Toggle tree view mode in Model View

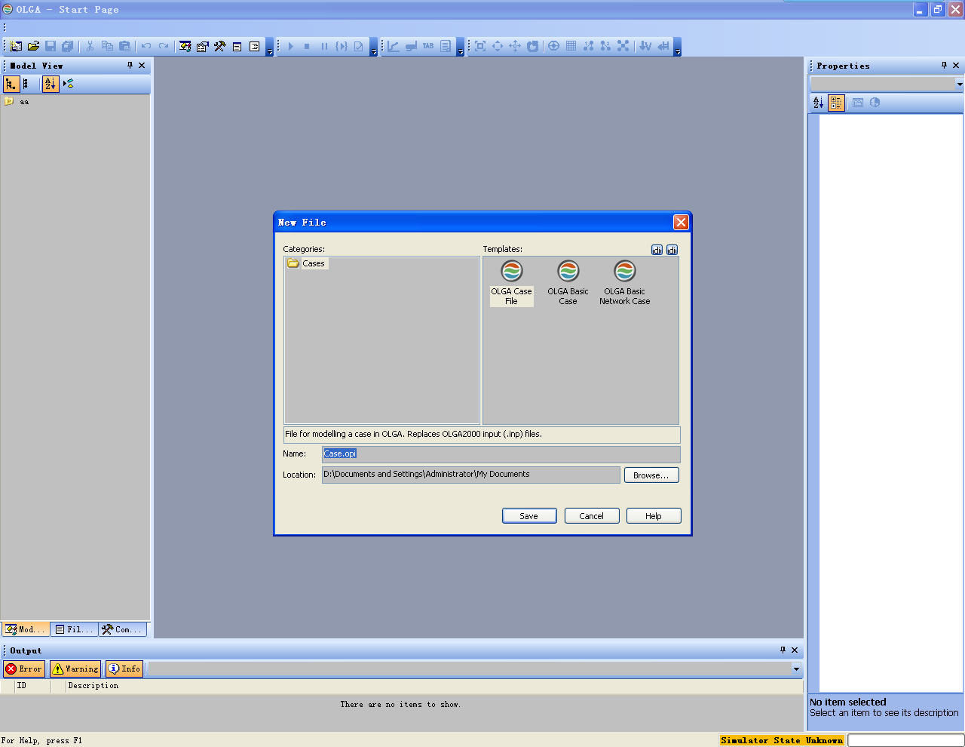point(11,84)
